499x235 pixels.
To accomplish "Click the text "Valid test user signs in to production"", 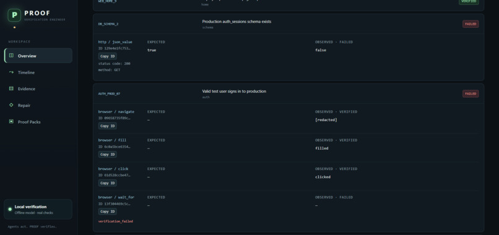I will coord(234,92).
